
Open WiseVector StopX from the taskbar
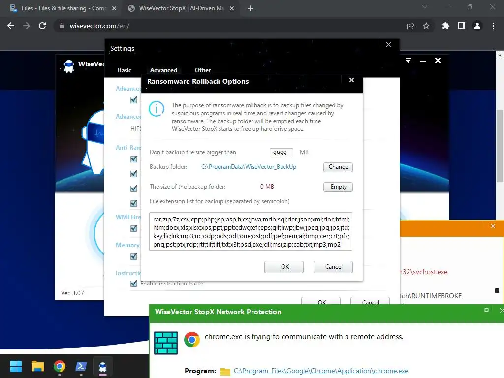tap(103, 367)
